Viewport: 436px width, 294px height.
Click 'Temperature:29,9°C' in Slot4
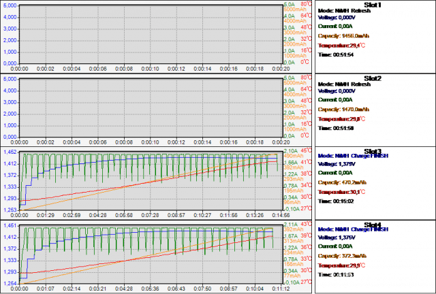pyautogui.click(x=341, y=265)
